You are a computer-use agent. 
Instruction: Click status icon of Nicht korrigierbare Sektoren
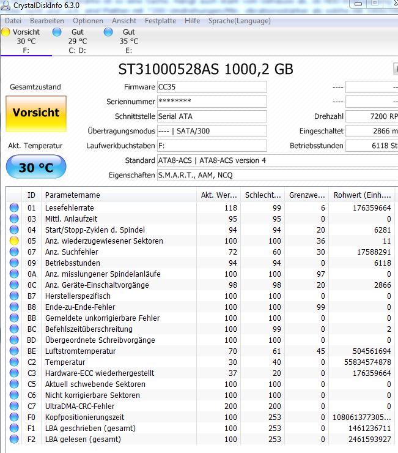(14, 395)
